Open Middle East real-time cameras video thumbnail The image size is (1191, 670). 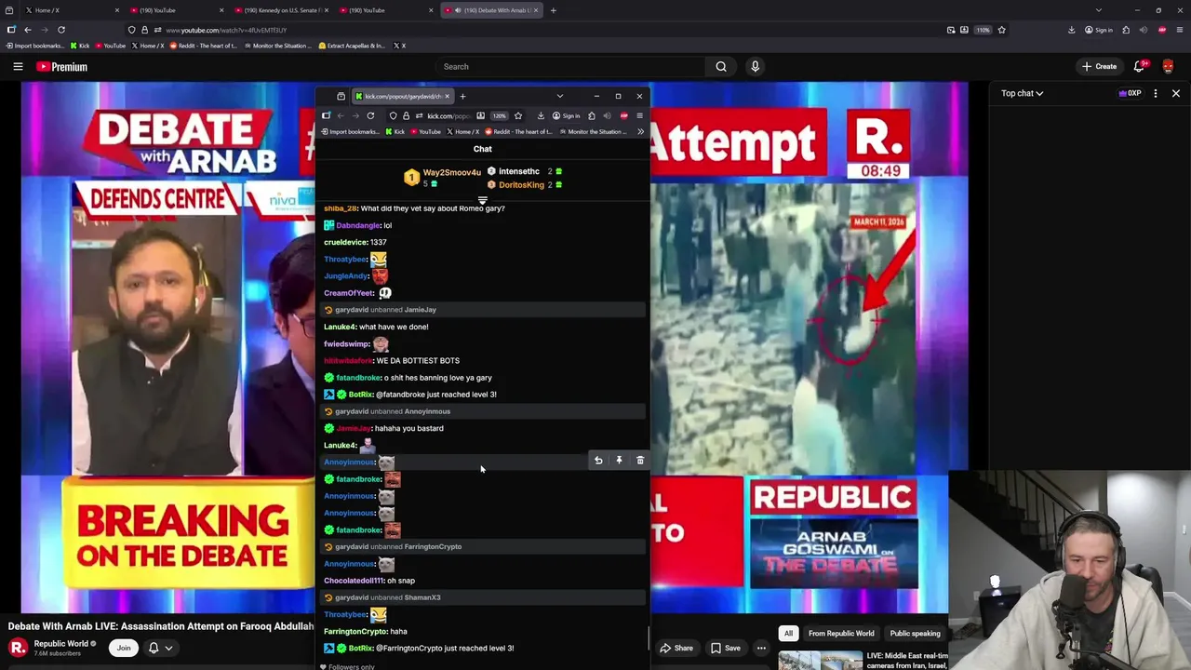[x=819, y=661]
